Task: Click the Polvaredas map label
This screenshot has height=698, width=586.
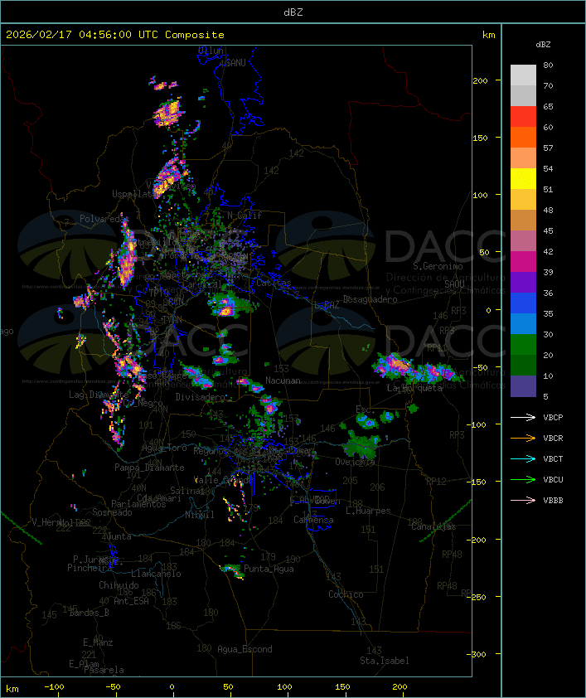Action: click(104, 219)
